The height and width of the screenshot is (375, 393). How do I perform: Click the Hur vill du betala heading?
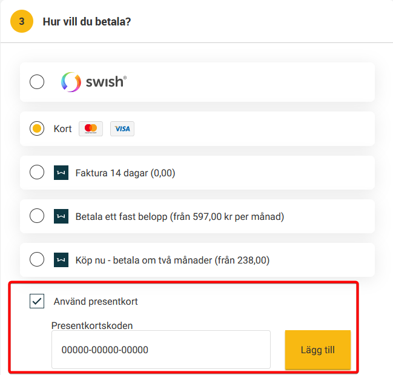(87, 22)
